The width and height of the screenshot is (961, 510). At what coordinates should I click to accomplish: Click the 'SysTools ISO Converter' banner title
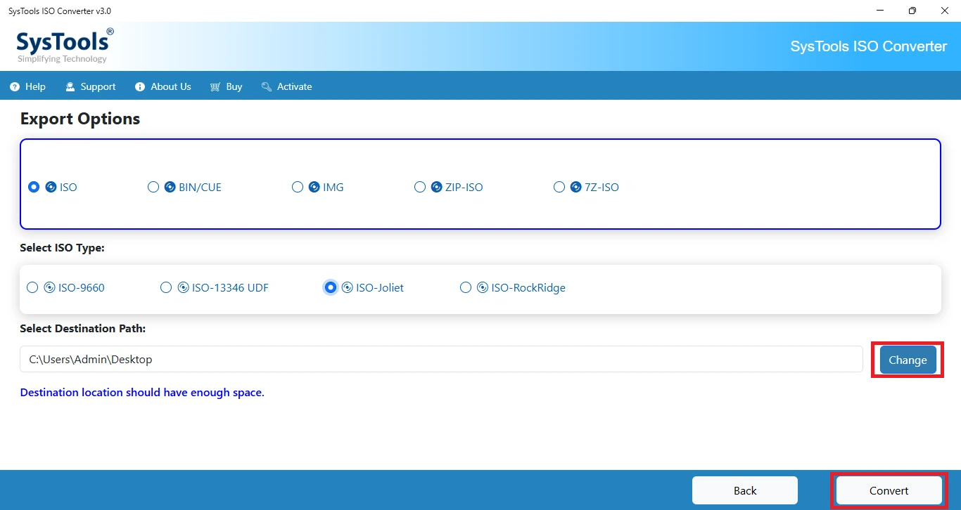coord(869,46)
